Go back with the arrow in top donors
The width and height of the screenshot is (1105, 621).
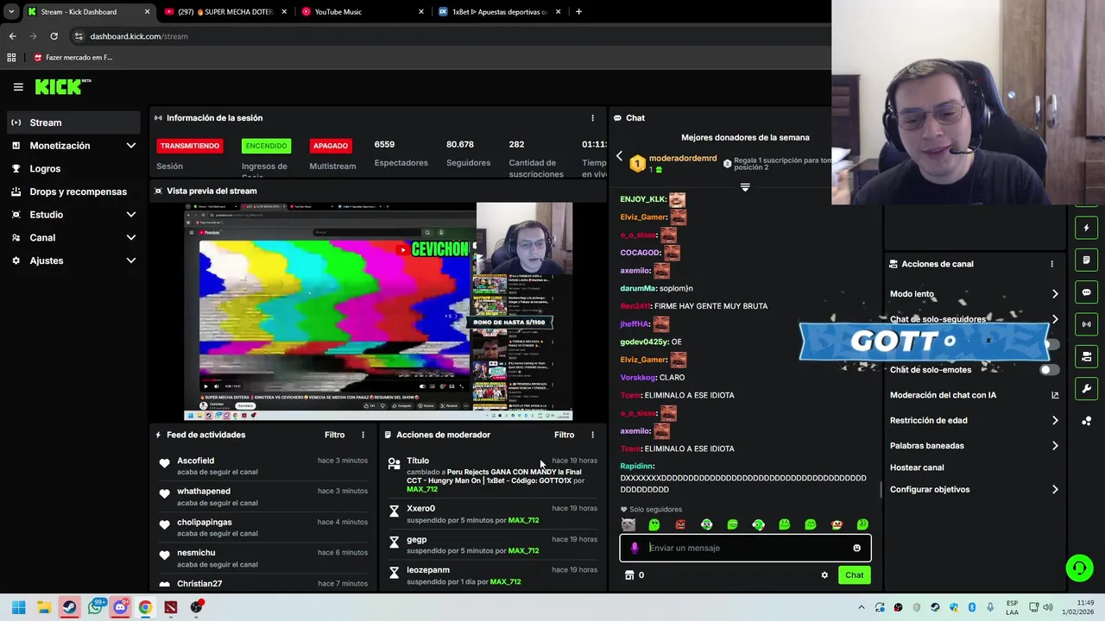point(619,156)
